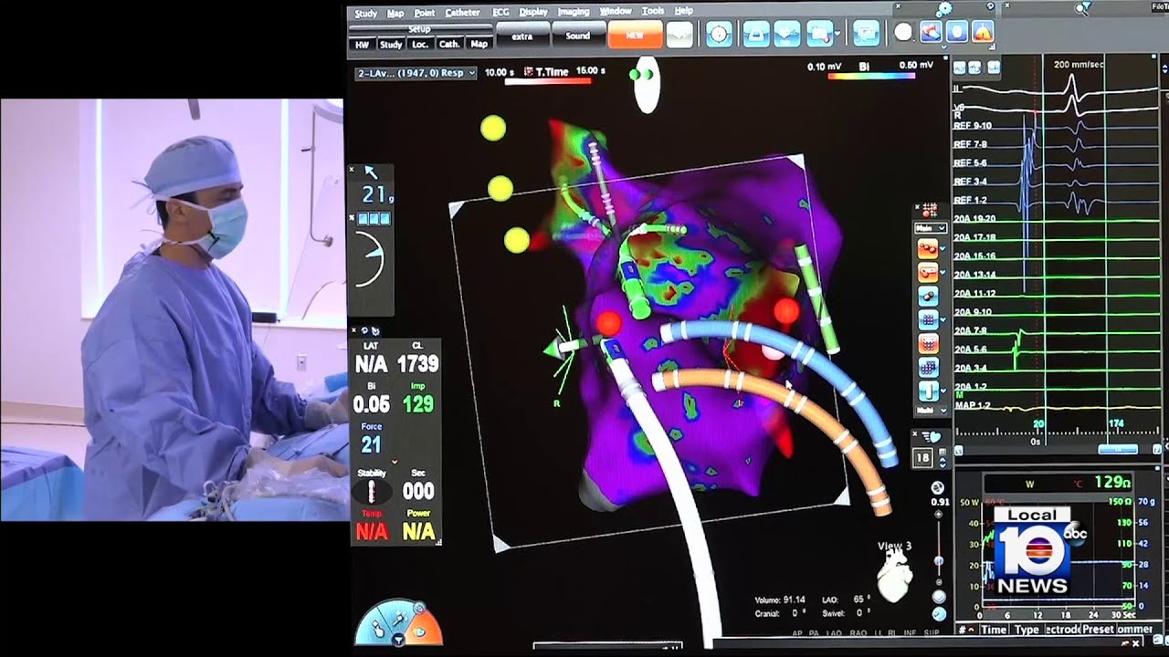Open the 2-LAv map selection dropdown
Viewport: 1169px width, 657px height.
click(x=416, y=72)
